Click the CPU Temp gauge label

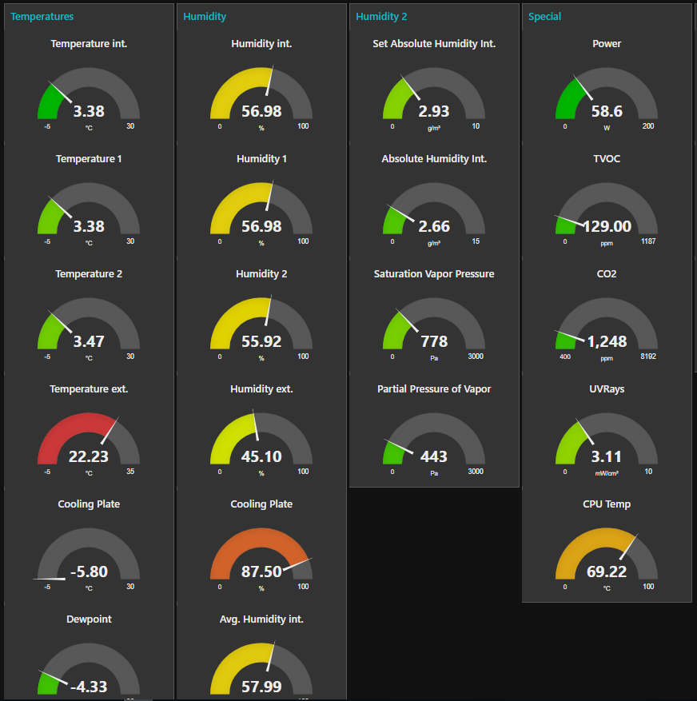[607, 504]
